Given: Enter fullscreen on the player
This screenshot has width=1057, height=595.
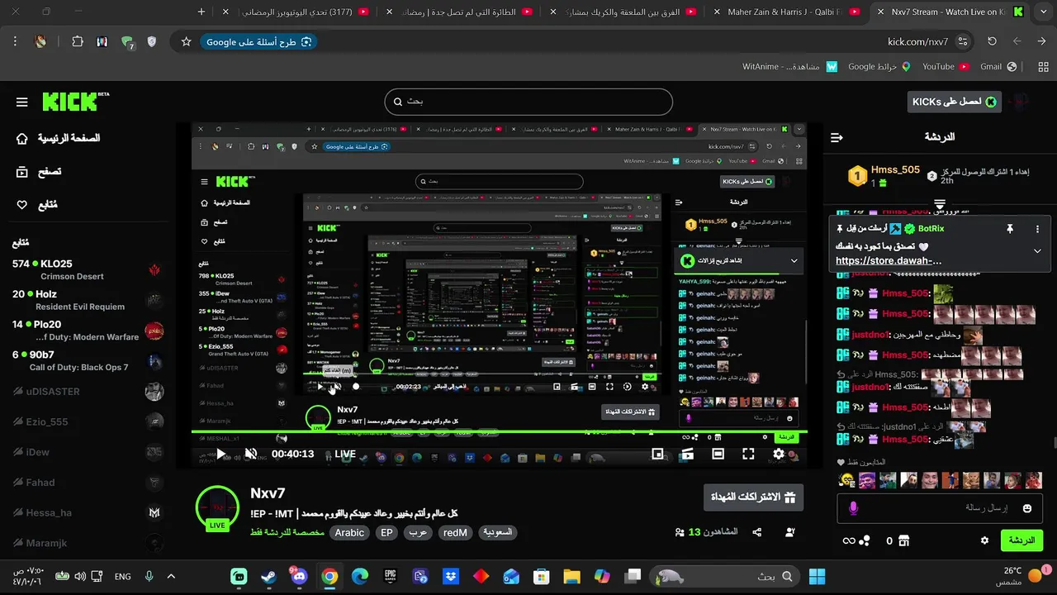Looking at the screenshot, I should pyautogui.click(x=748, y=454).
